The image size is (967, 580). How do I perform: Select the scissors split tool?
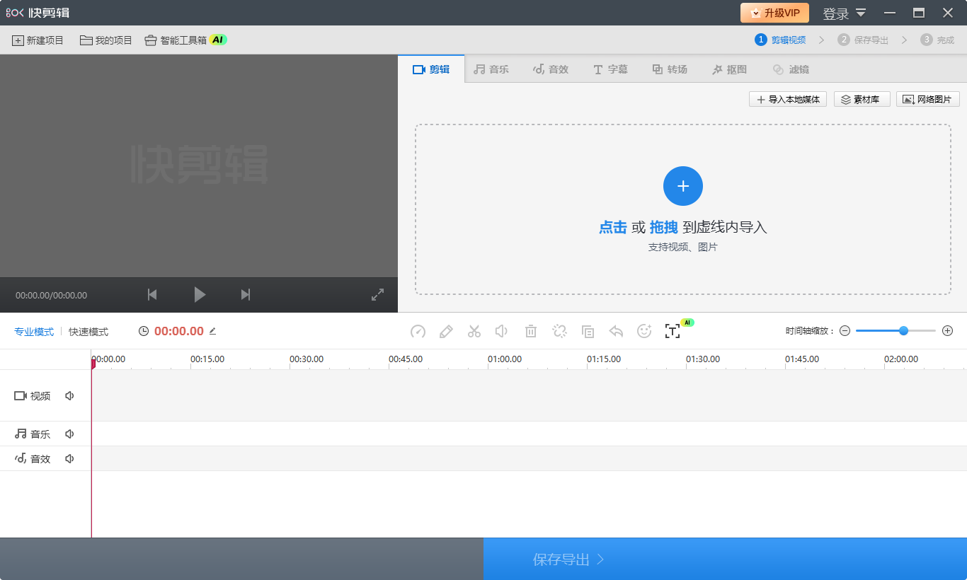pos(474,331)
